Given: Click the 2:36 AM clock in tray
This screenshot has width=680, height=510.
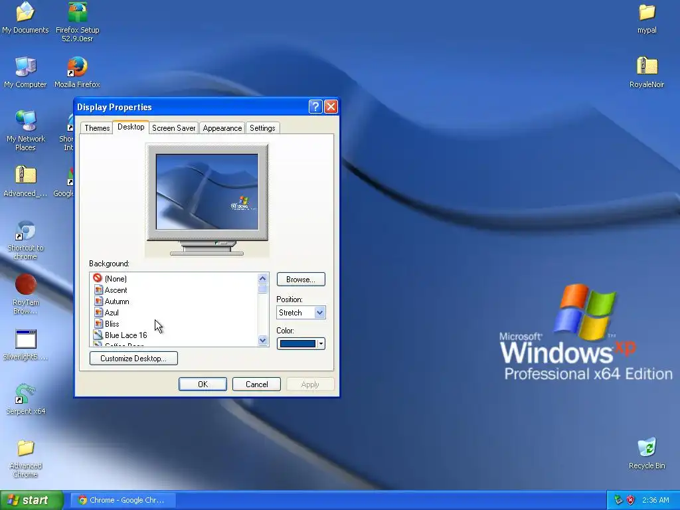Looking at the screenshot, I should 655,500.
